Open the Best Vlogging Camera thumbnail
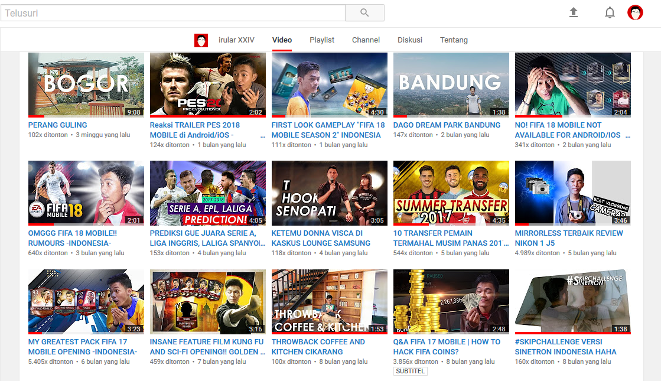The height and width of the screenshot is (381, 661). (x=573, y=193)
